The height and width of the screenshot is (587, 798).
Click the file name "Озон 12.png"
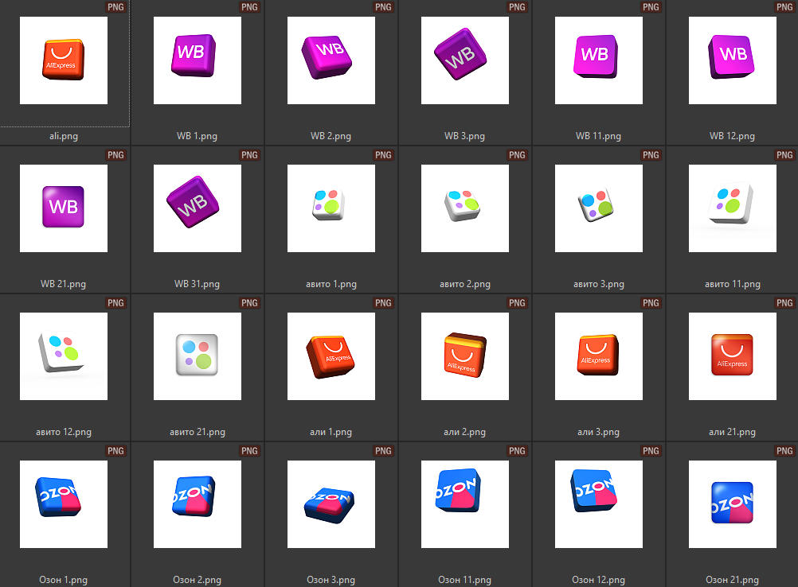pos(599,580)
